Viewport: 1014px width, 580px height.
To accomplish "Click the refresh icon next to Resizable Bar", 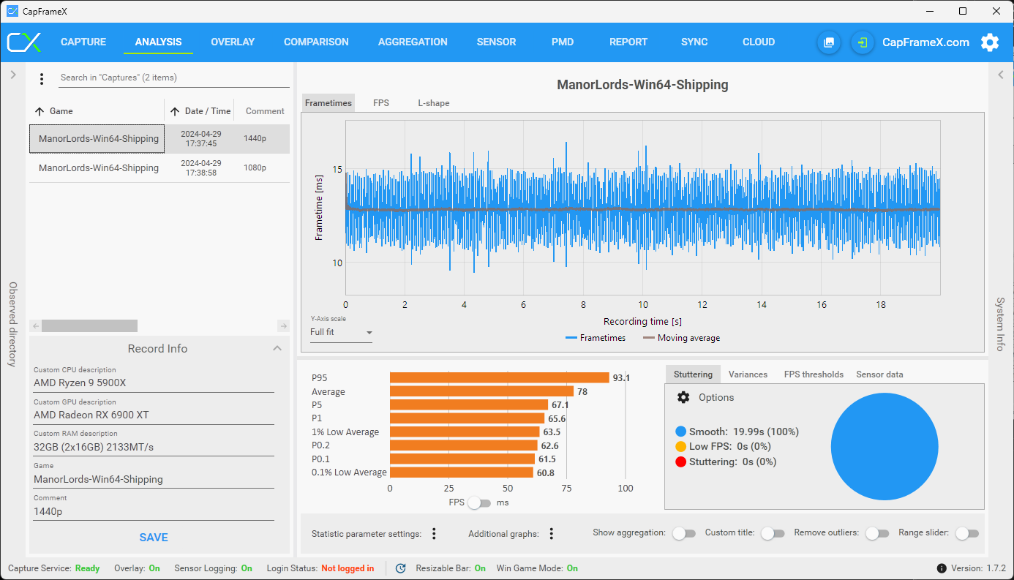I will tap(400, 568).
